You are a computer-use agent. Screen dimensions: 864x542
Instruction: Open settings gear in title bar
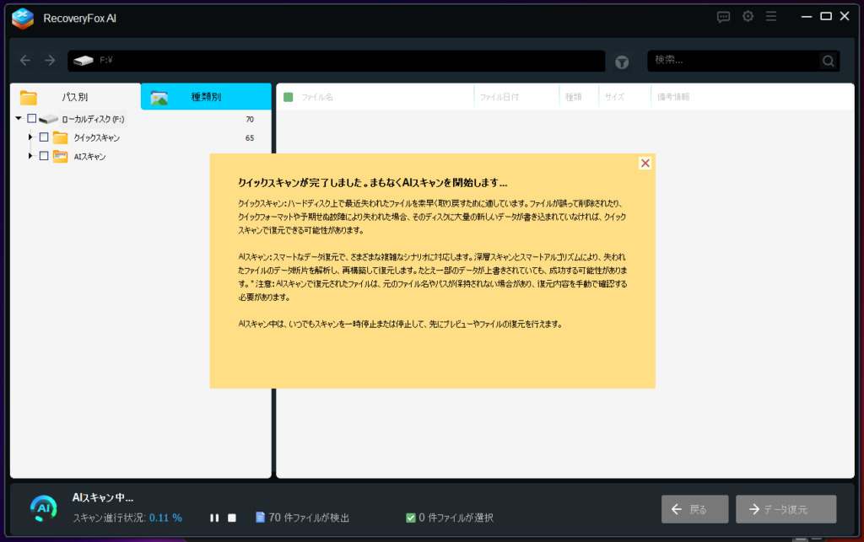coord(748,17)
